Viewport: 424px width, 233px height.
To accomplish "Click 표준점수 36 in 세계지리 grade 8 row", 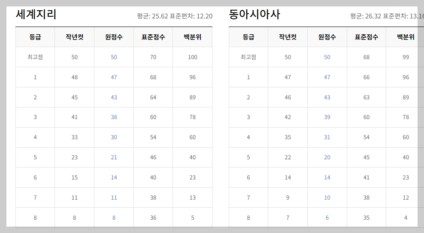I will coord(153,218).
